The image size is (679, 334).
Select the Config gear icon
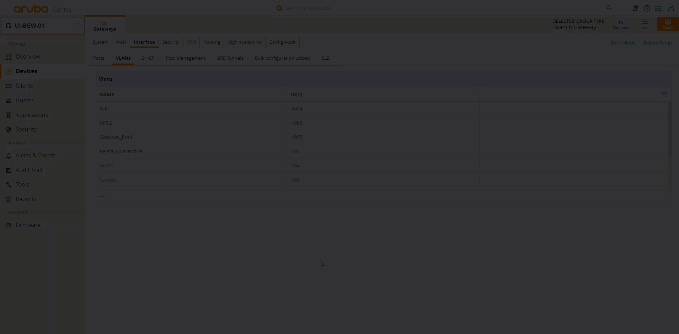click(668, 24)
